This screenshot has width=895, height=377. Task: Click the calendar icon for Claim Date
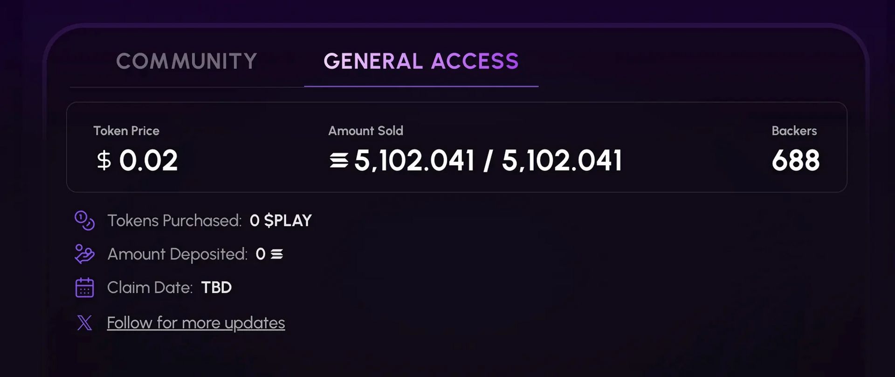(85, 288)
